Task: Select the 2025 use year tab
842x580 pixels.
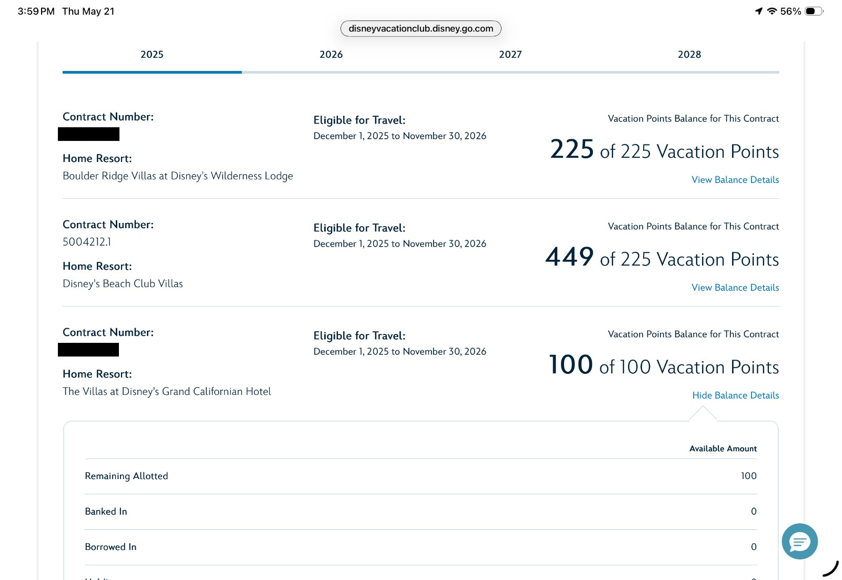Action: pyautogui.click(x=152, y=55)
